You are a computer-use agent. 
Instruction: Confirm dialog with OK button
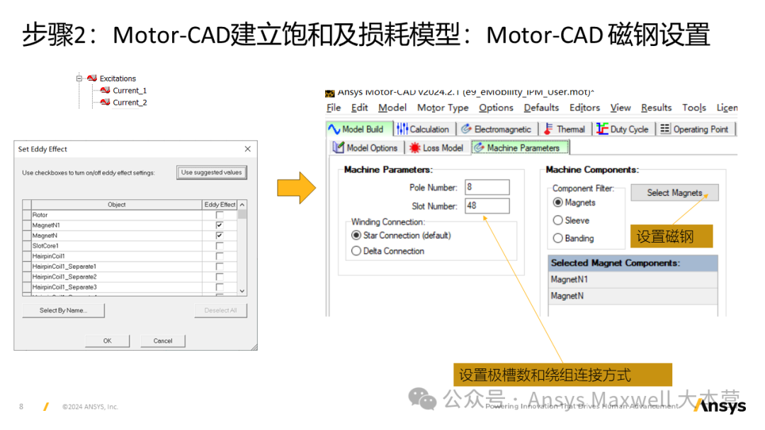pos(108,341)
